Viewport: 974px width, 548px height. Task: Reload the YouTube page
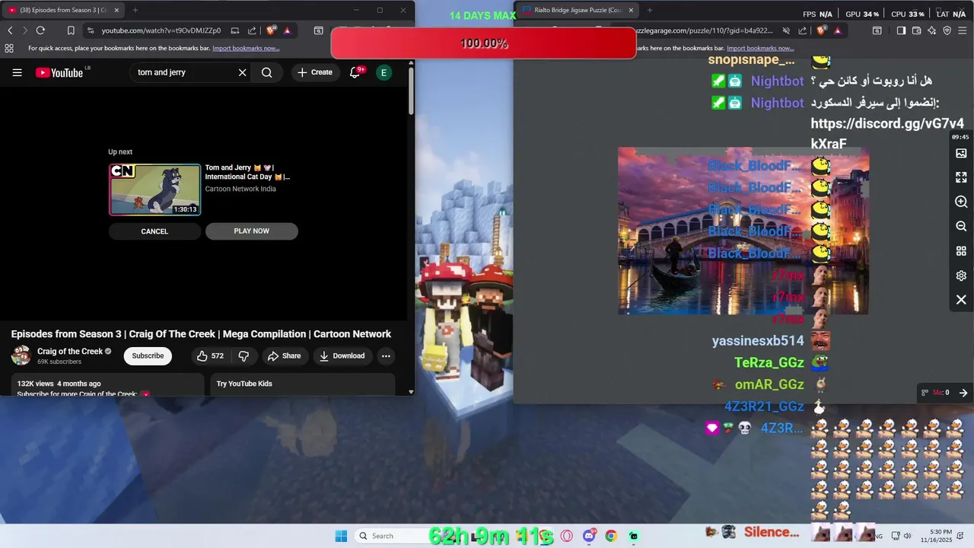coord(40,30)
